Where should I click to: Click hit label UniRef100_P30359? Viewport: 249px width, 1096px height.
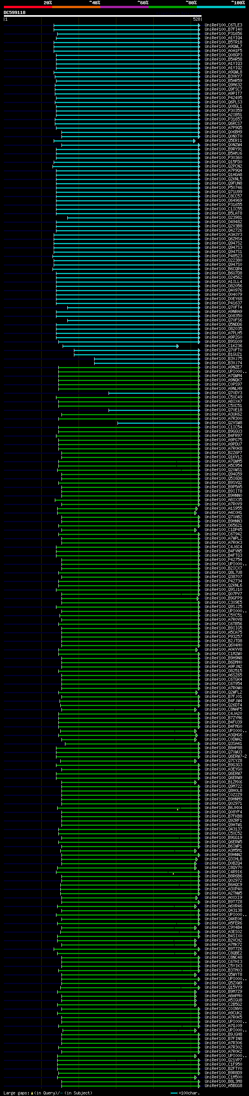223,111
